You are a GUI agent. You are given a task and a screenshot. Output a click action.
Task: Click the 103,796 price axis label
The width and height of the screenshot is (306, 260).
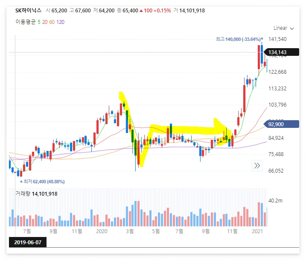tap(277, 105)
